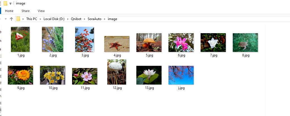Pick the 9.jpg orange flower thumbnail
The height and width of the screenshot is (116, 290).
pos(20,75)
